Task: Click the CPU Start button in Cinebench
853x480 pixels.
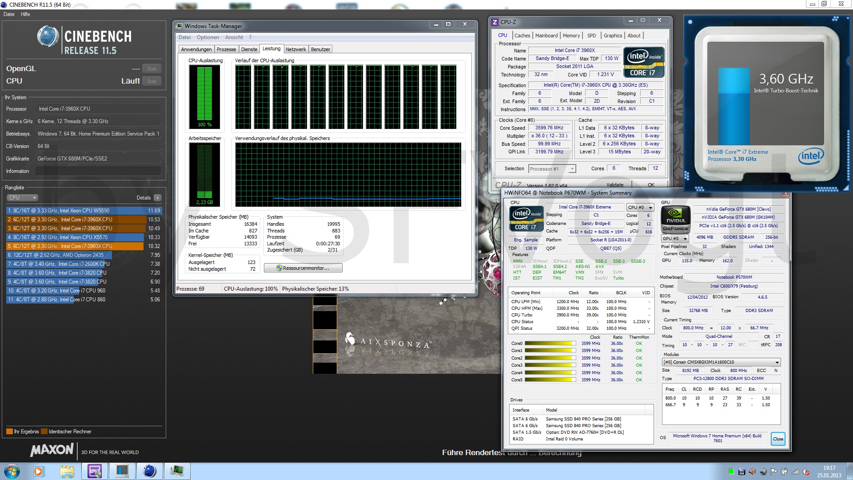Action: pos(151,81)
